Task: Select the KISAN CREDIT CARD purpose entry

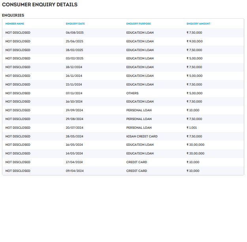Action: tap(142, 136)
